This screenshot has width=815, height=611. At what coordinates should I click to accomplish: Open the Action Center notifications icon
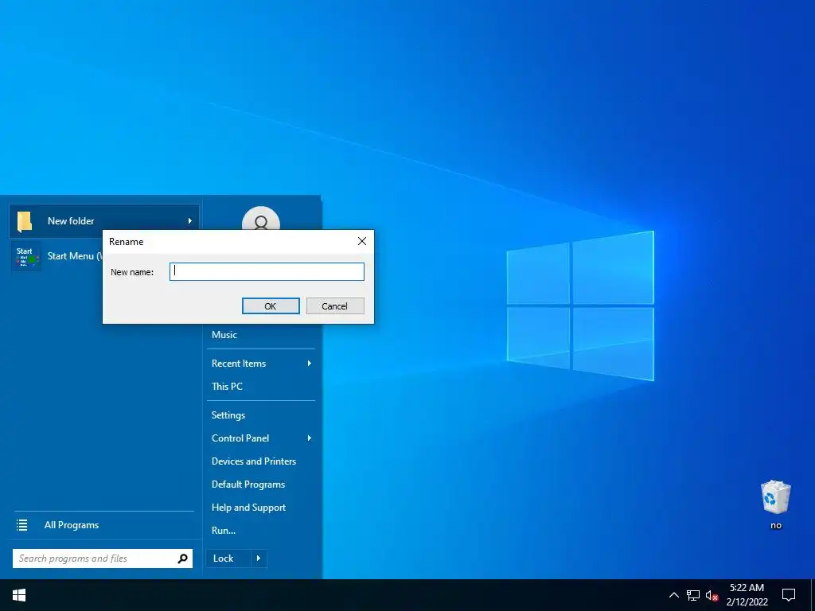click(789, 595)
